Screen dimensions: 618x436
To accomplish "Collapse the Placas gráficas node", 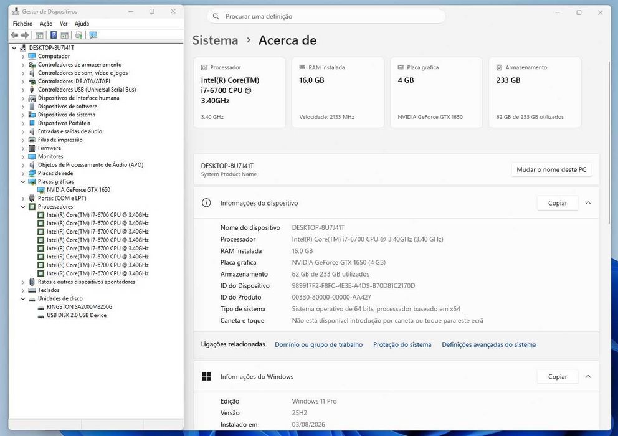I will pyautogui.click(x=23, y=181).
